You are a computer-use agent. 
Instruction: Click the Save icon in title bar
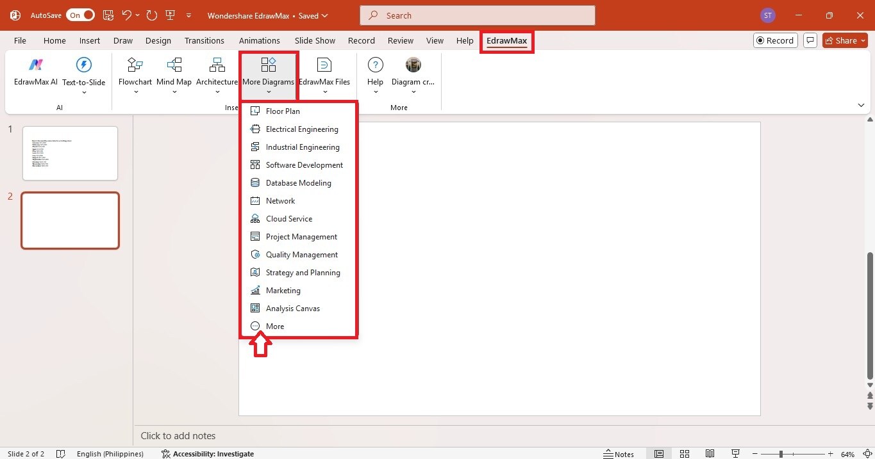pyautogui.click(x=108, y=15)
